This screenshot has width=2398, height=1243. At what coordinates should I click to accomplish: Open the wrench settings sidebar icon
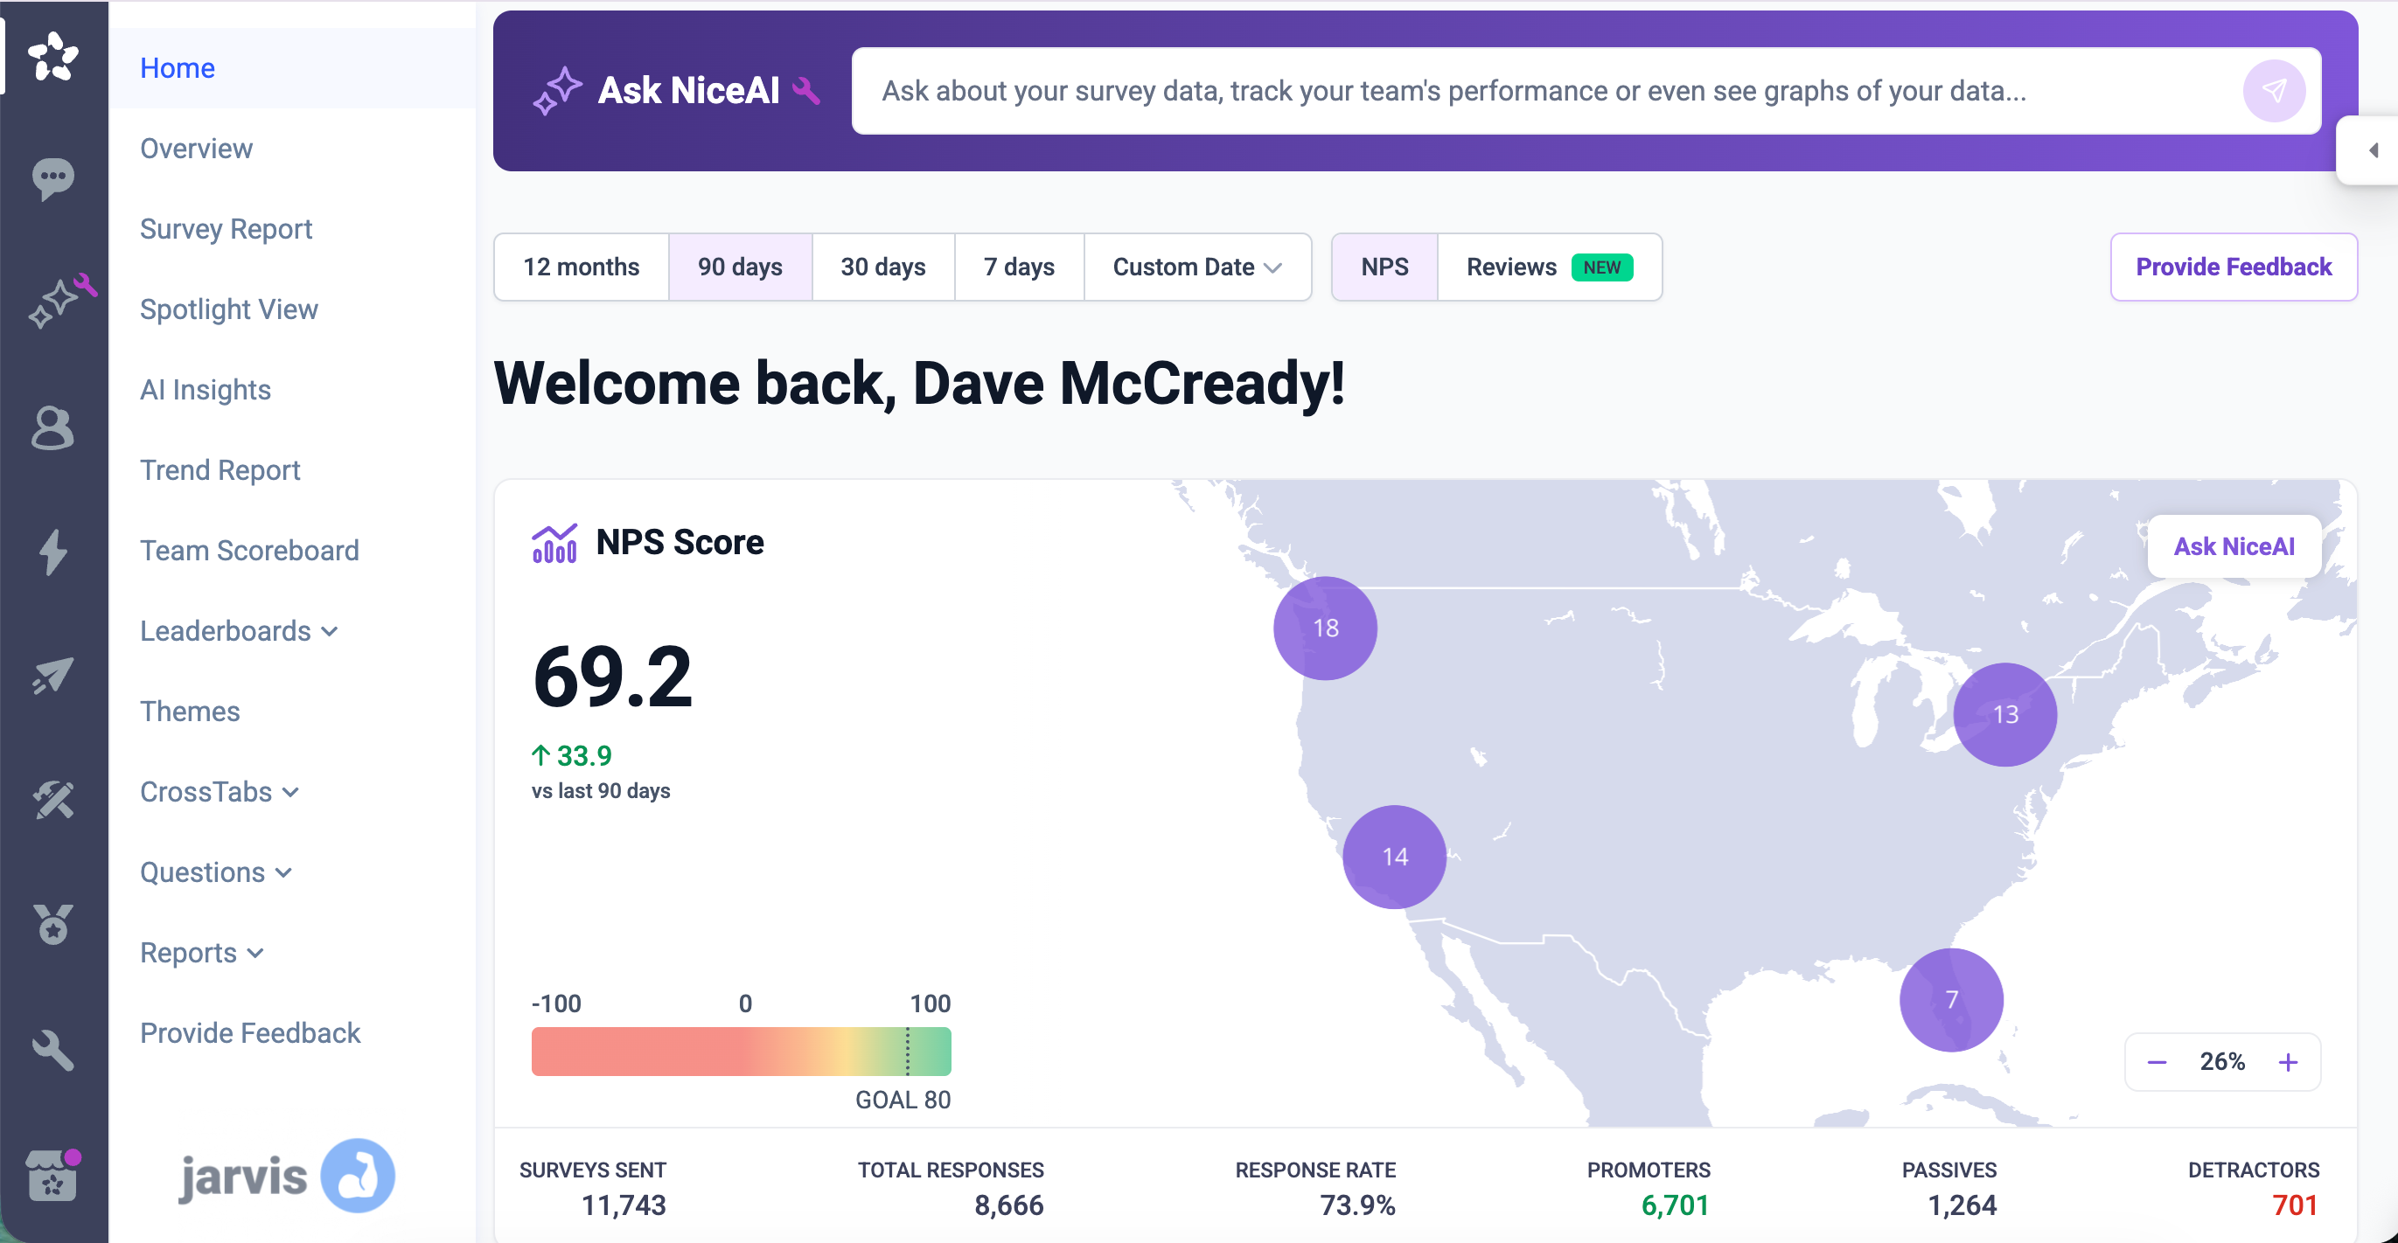click(53, 1050)
